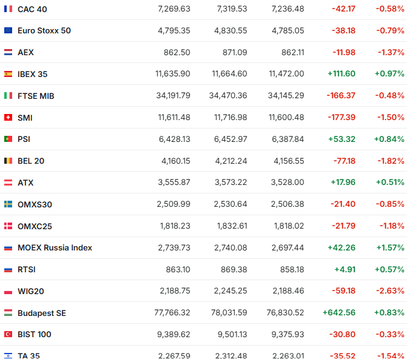
Task: Open the ATX index page
Action: point(25,183)
